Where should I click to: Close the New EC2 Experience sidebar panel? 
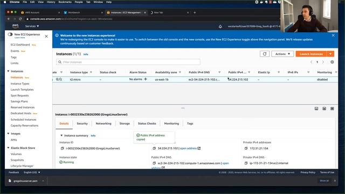tap(46, 36)
